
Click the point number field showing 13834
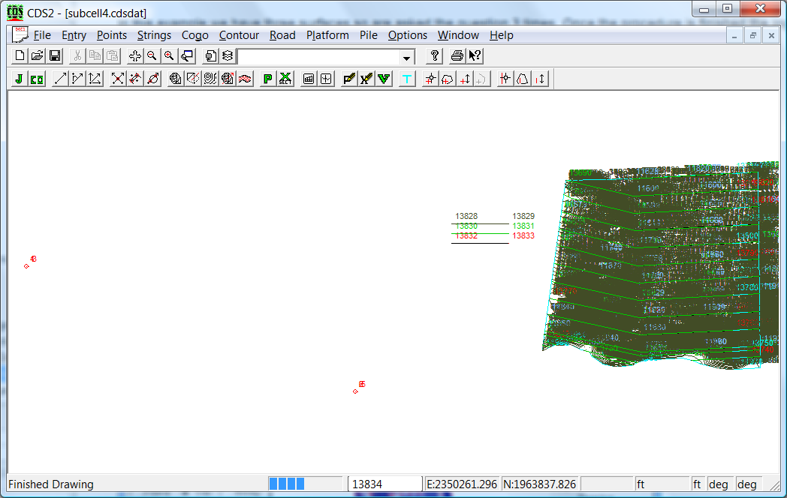[x=385, y=484]
